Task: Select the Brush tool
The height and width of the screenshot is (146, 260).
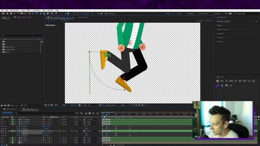Action: [41, 13]
